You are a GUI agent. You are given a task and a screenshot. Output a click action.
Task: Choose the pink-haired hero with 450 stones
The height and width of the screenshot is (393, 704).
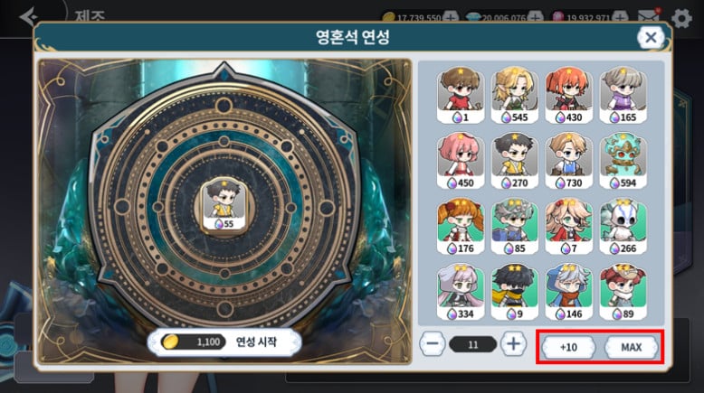(461, 161)
